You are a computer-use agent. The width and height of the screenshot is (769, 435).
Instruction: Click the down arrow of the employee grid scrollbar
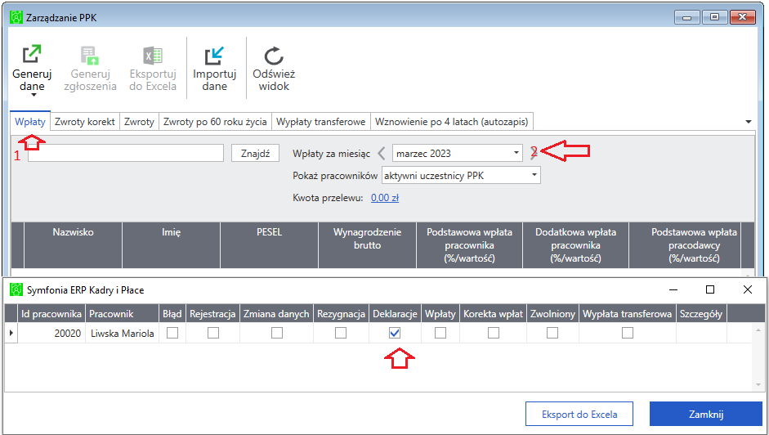coord(758,385)
